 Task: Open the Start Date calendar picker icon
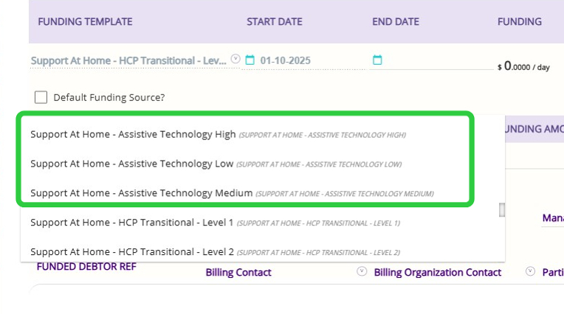tap(250, 60)
